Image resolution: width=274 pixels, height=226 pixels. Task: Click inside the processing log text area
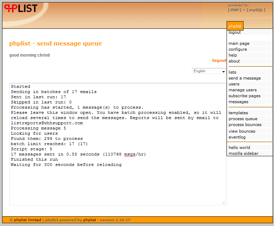[x=118, y=184]
